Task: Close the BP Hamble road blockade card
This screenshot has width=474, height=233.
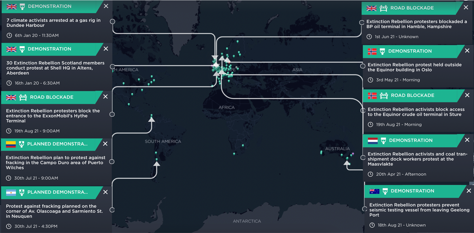Action: (x=466, y=7)
